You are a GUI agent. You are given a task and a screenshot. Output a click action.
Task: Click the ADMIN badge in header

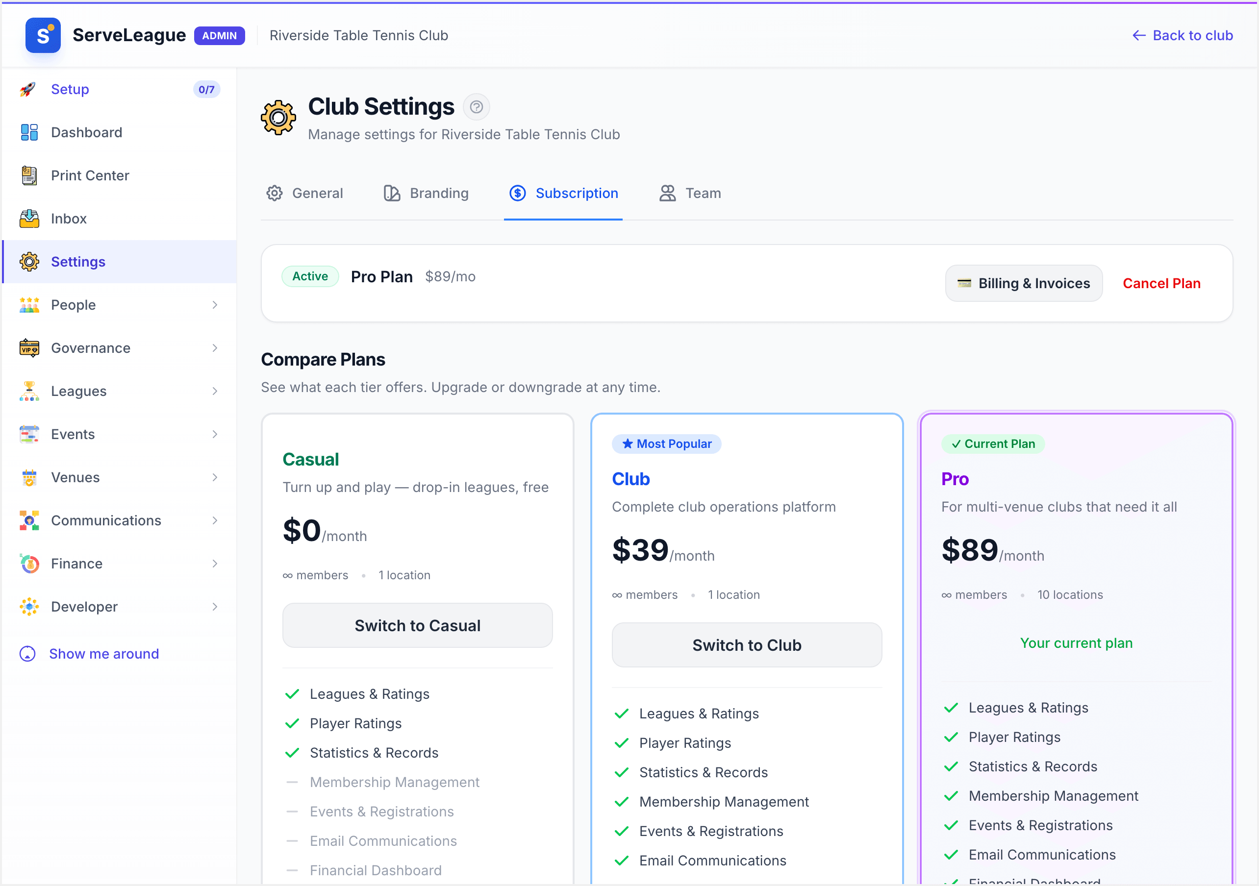(x=219, y=36)
